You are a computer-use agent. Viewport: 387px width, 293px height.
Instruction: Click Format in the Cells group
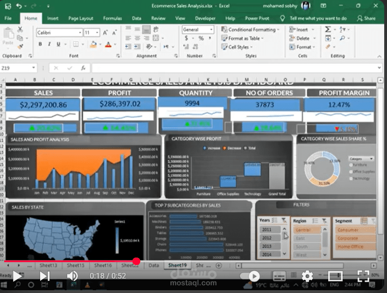click(x=302, y=47)
